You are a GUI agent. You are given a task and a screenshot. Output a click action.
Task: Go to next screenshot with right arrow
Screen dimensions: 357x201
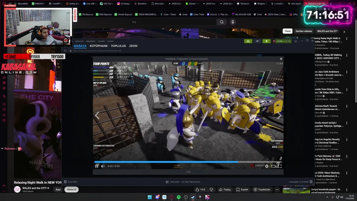(279, 115)
